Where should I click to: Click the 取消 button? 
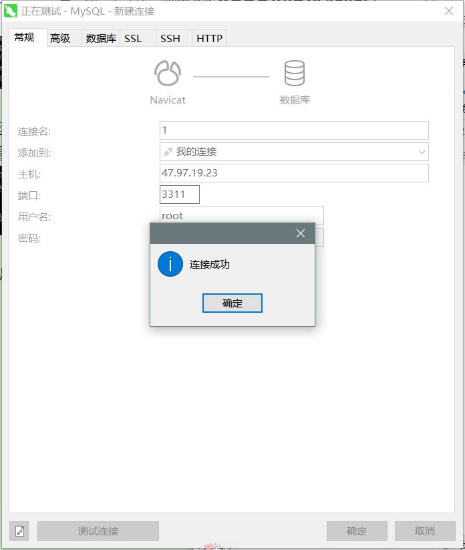click(x=425, y=531)
